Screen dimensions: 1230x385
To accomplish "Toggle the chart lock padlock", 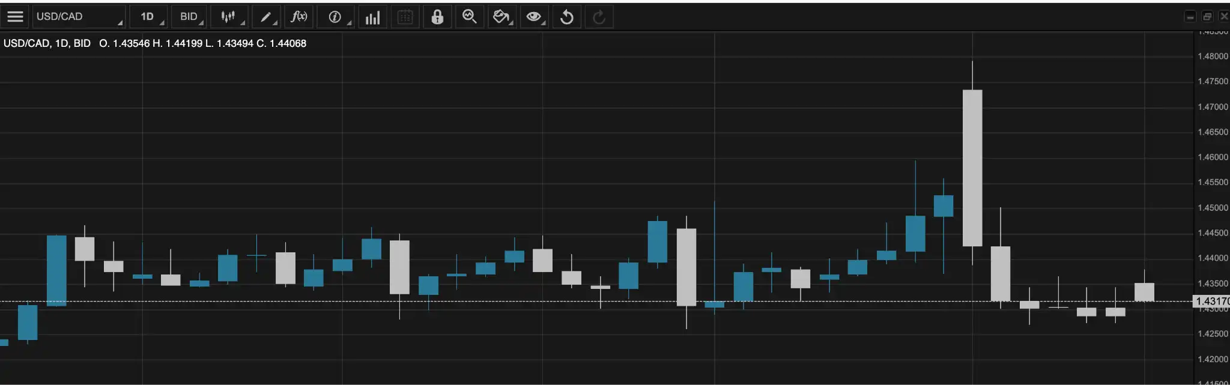I will click(437, 17).
